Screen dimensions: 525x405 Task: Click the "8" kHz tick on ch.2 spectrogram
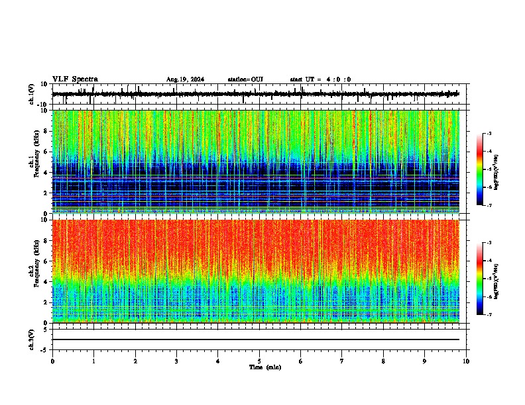pos(46,241)
